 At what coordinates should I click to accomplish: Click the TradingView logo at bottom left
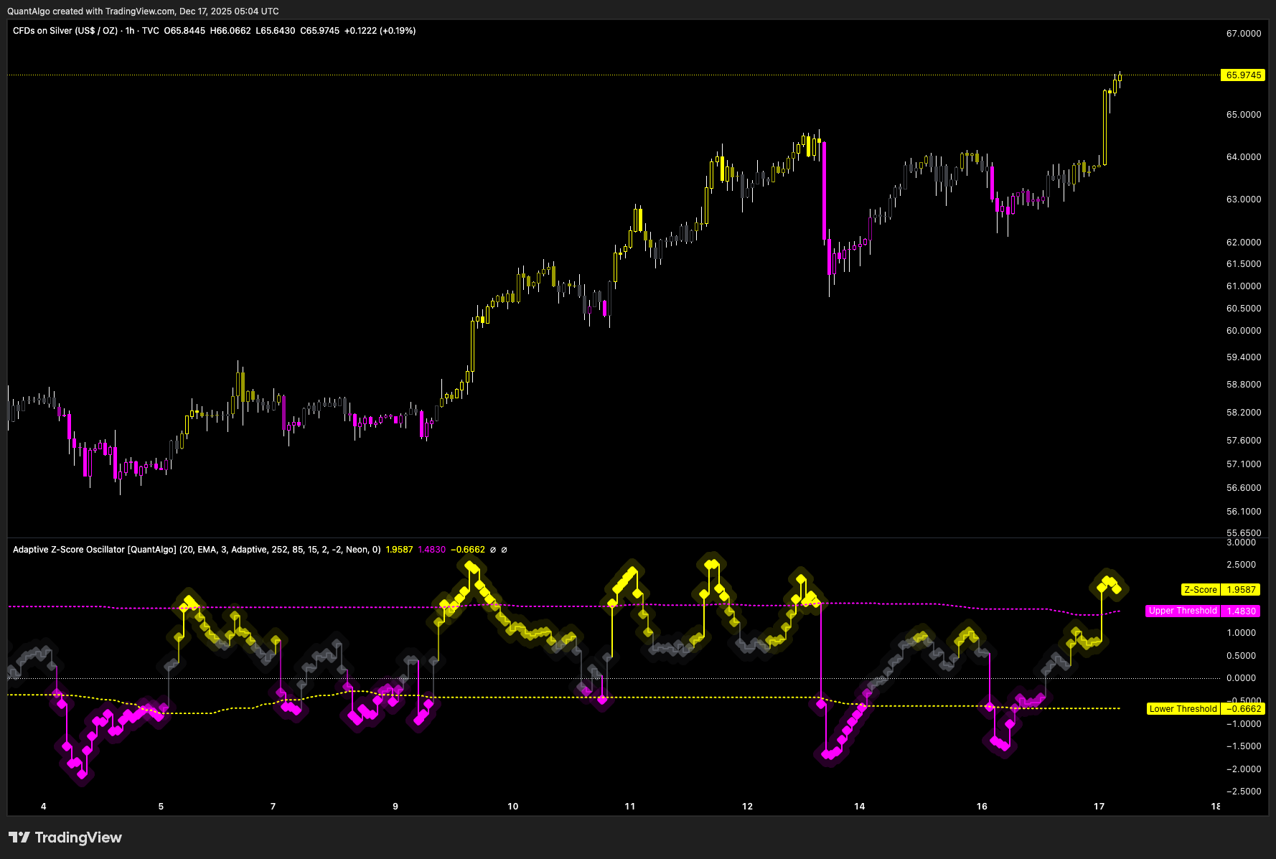point(65,837)
